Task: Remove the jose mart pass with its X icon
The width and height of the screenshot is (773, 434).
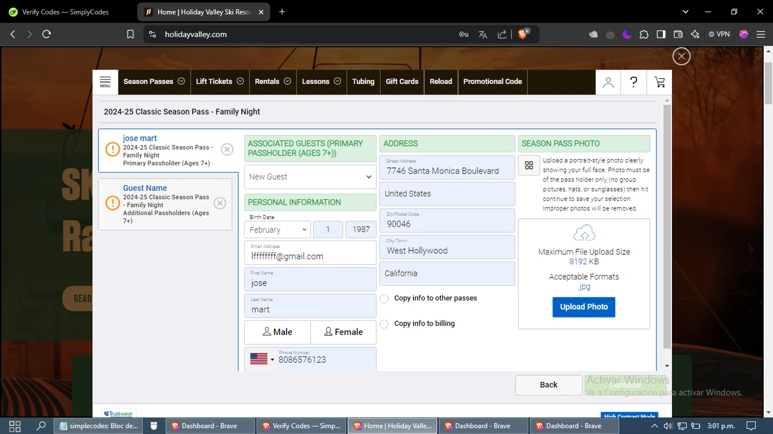Action: click(227, 149)
